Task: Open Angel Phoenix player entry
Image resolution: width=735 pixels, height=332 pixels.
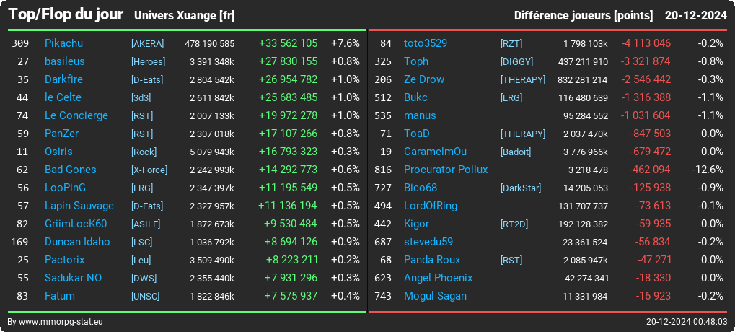Action: pos(439,278)
